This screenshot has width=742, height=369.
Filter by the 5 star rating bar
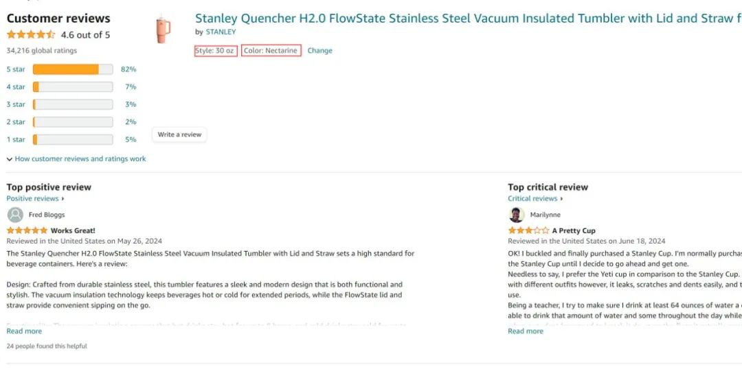point(72,69)
